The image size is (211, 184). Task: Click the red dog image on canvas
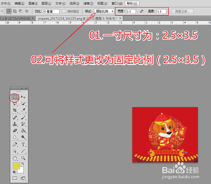click(x=165, y=135)
